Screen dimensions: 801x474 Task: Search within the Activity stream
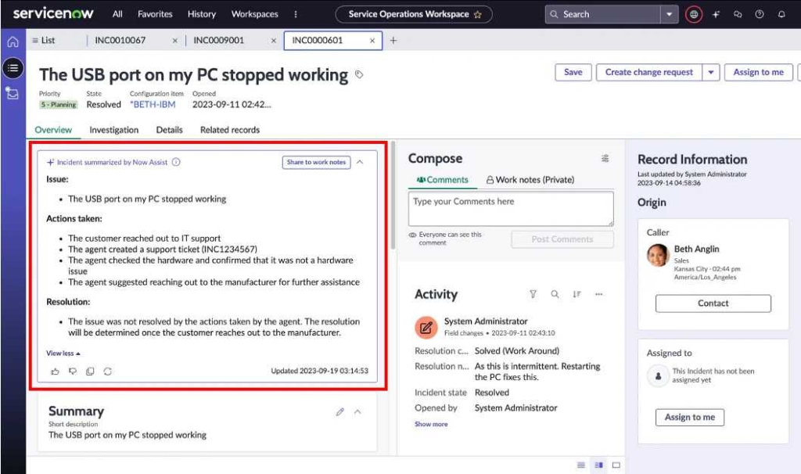pyautogui.click(x=555, y=295)
